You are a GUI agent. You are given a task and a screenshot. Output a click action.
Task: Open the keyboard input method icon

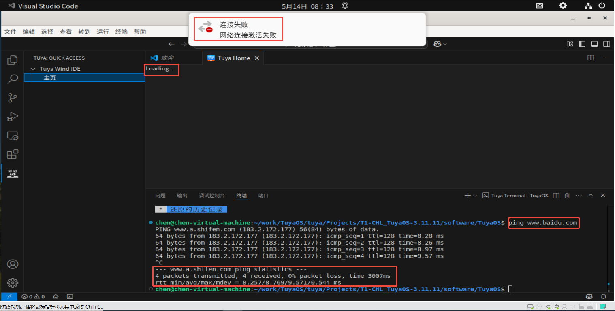(x=540, y=6)
